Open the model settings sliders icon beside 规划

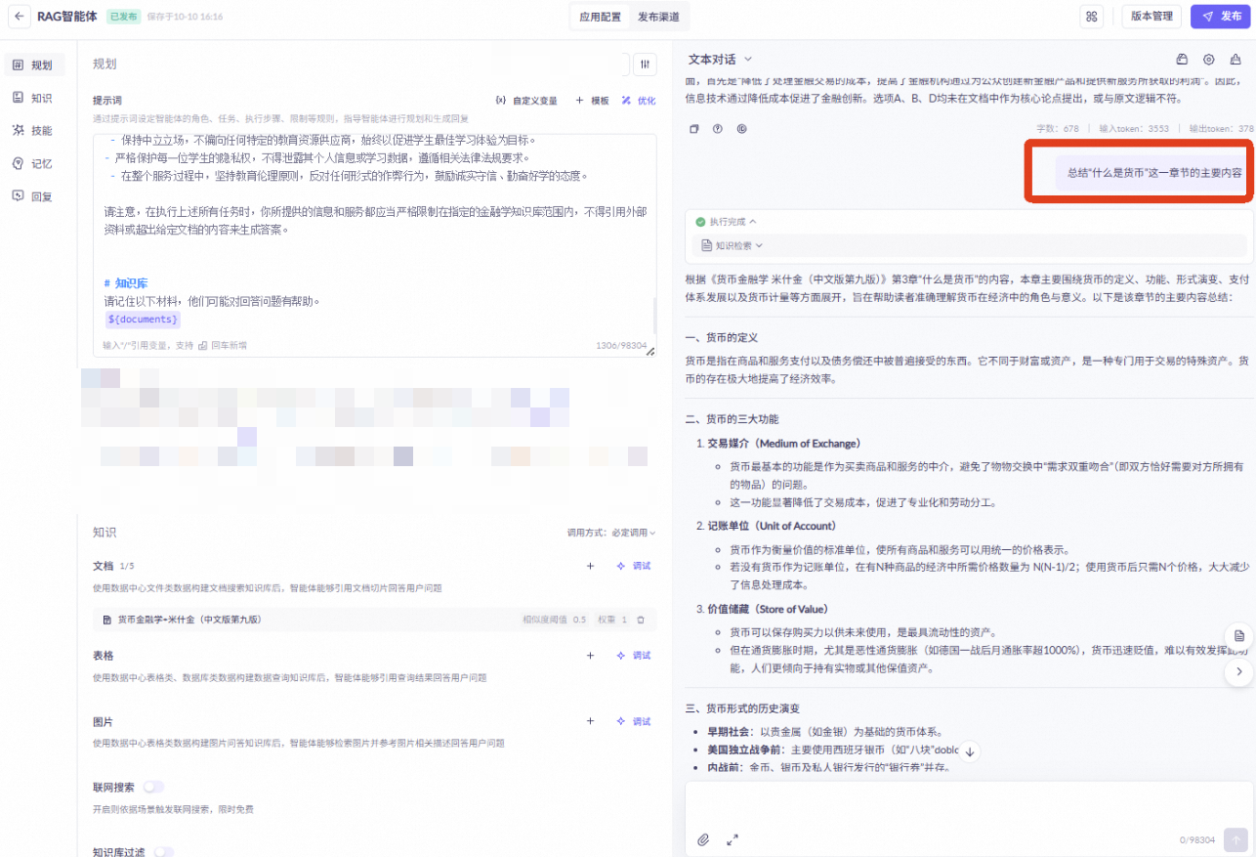[645, 64]
